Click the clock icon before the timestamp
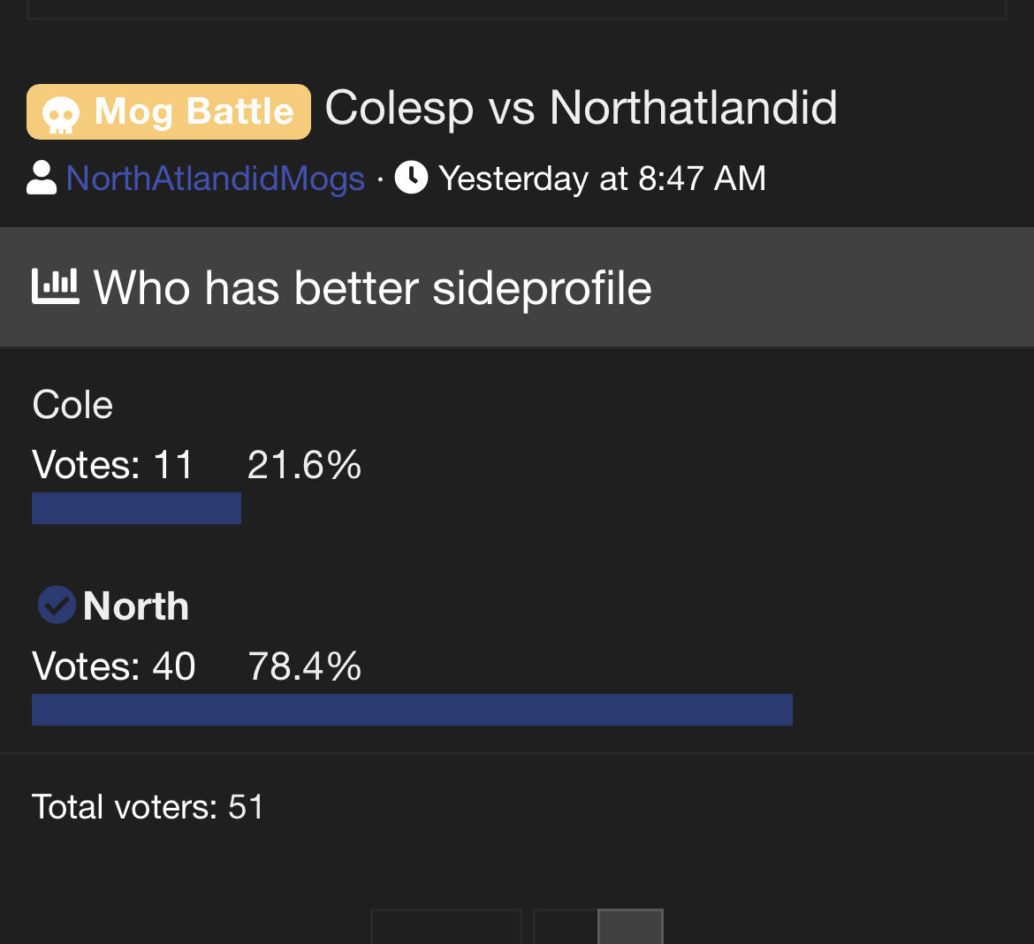1034x944 pixels. [x=412, y=178]
